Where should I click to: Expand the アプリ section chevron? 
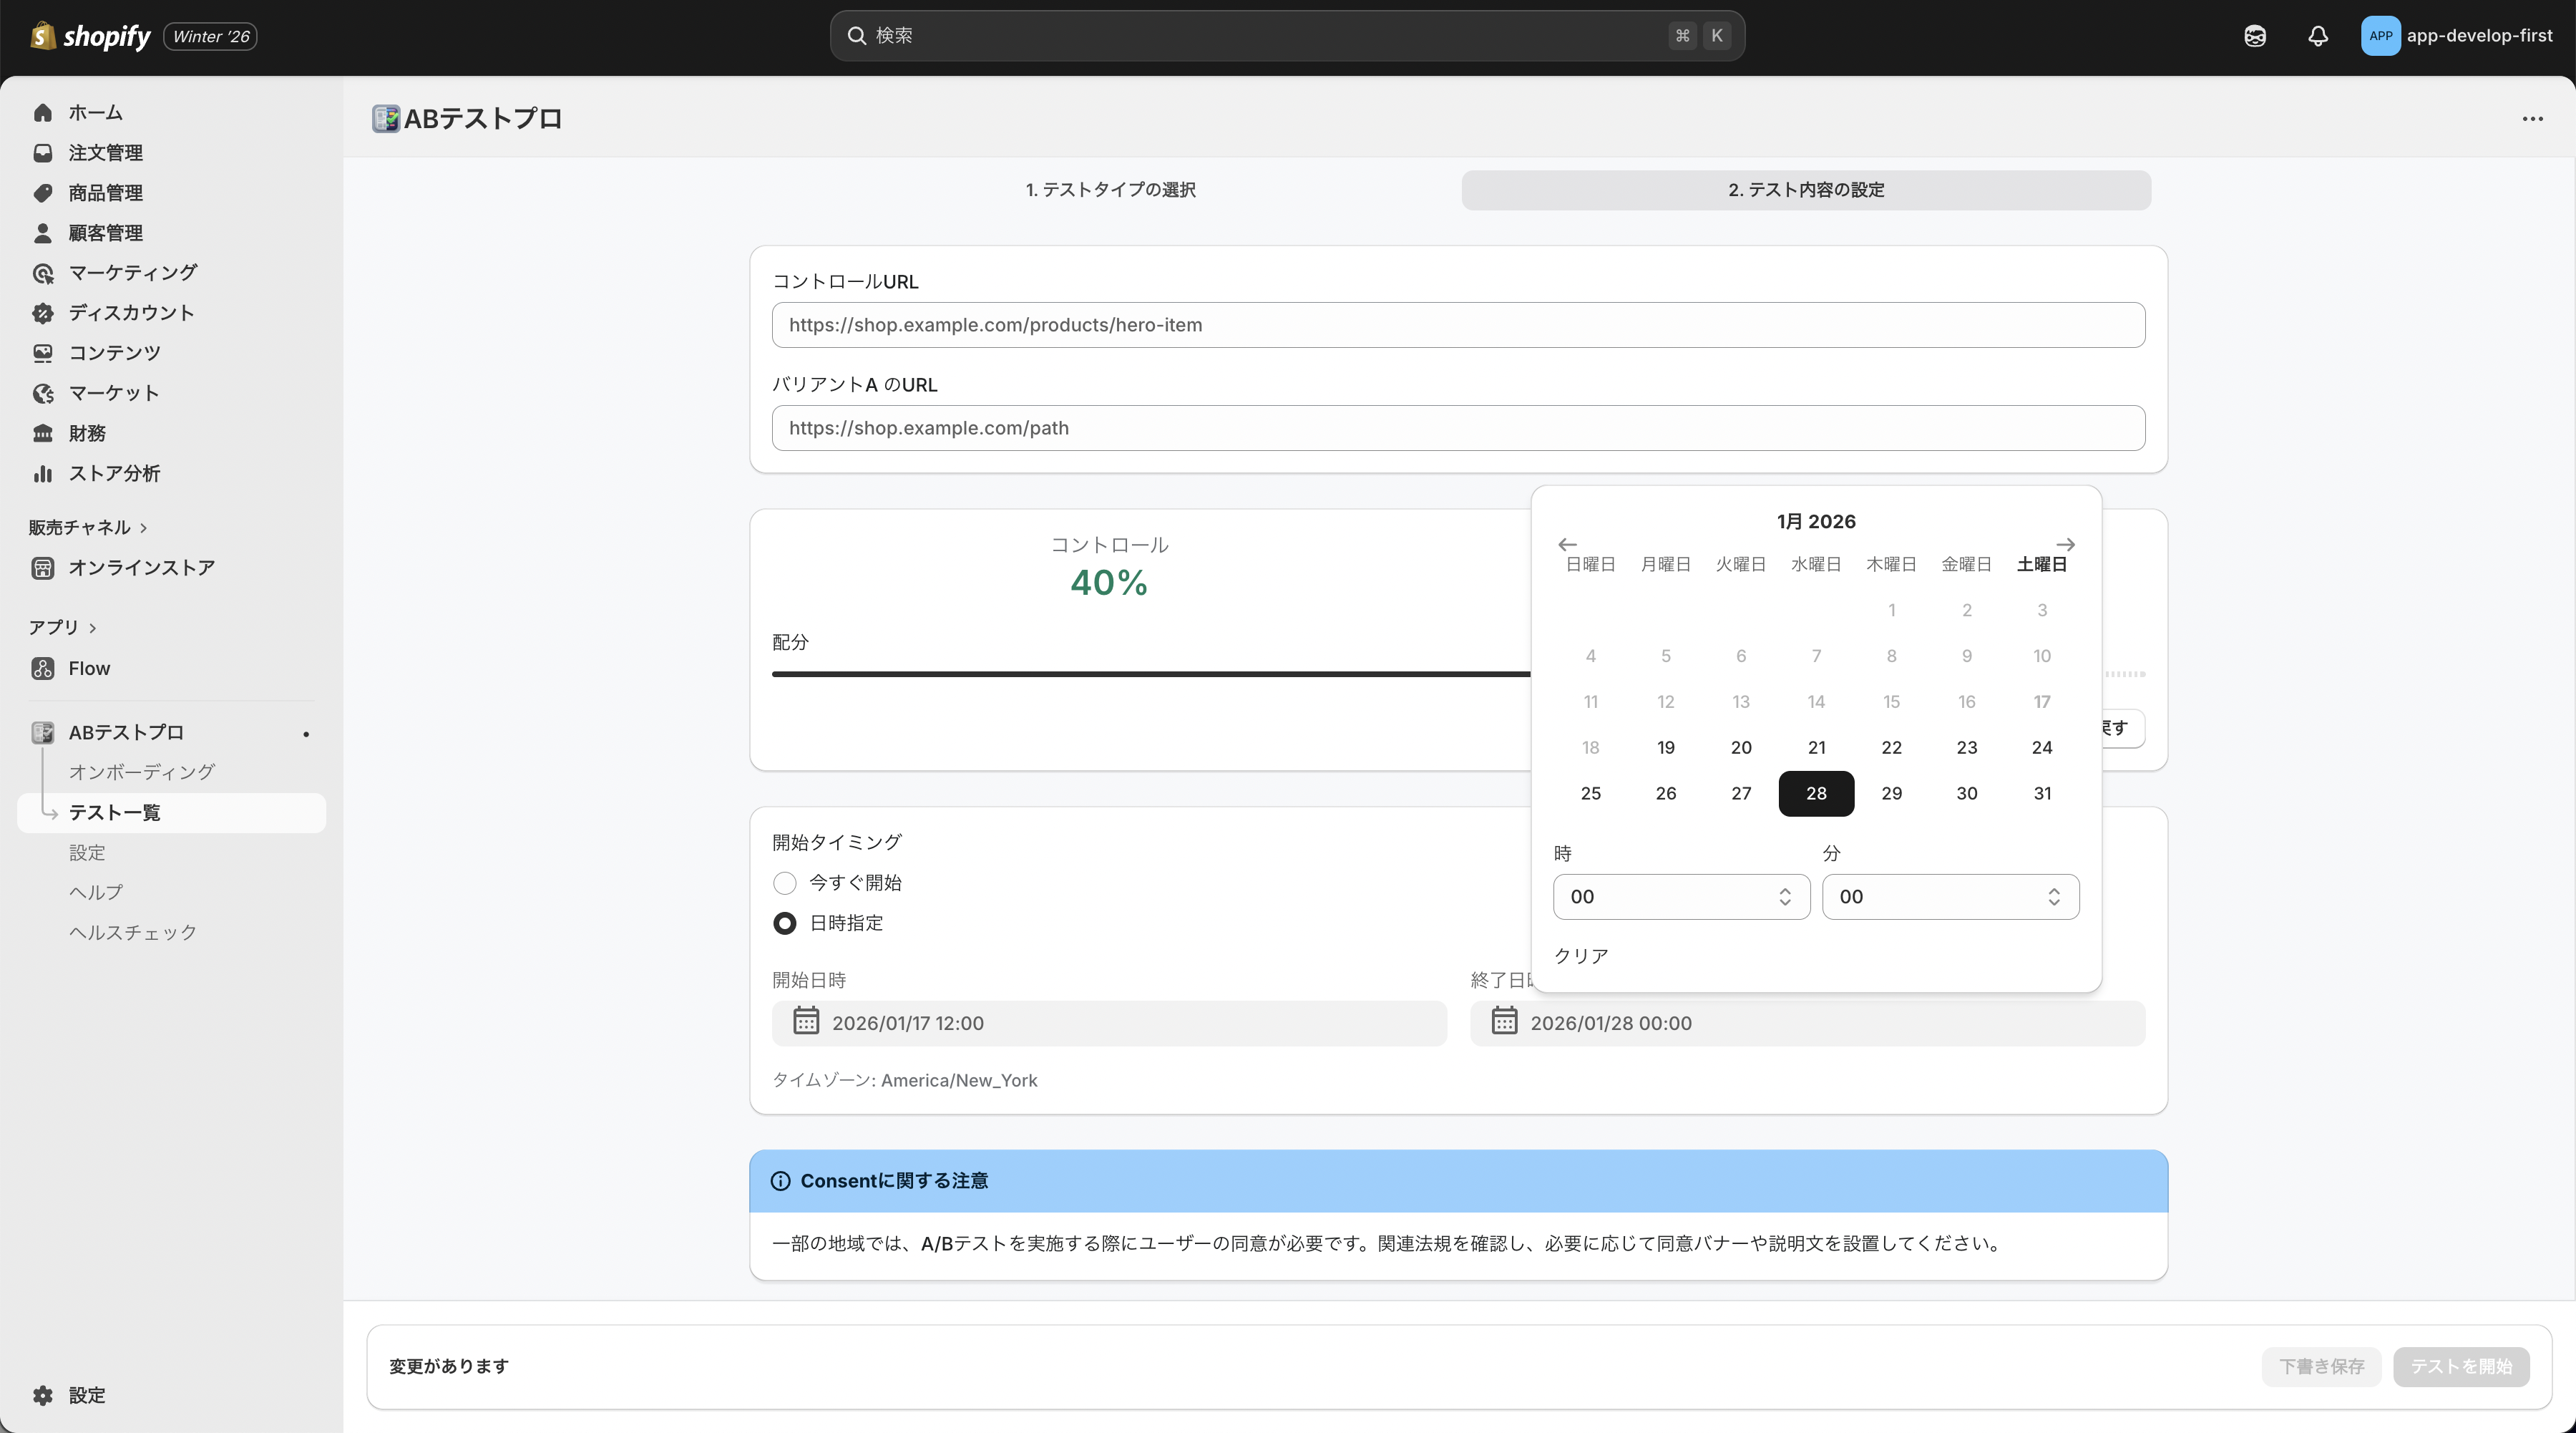point(93,628)
